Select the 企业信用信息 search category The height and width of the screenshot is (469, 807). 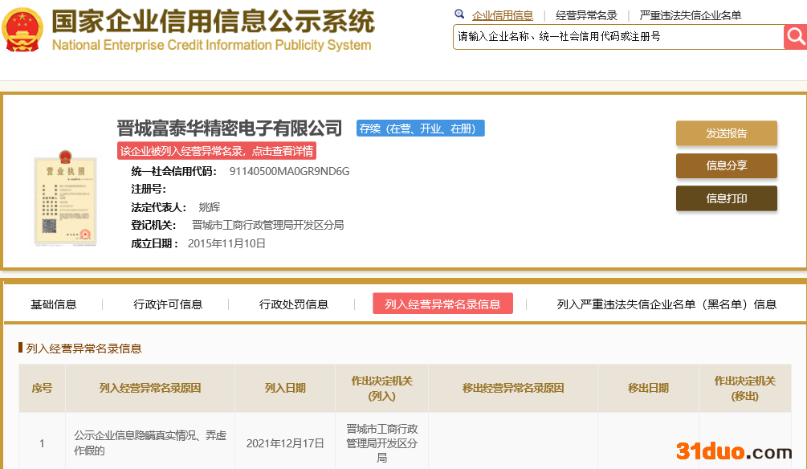[x=503, y=15]
